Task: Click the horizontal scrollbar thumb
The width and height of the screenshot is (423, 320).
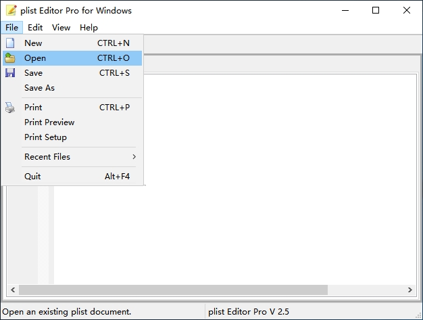Action: point(173,290)
